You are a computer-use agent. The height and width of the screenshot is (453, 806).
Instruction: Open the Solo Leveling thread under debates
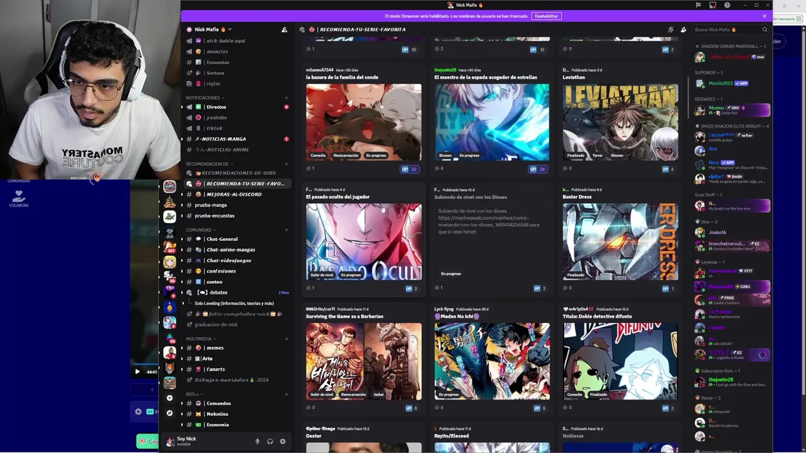[234, 303]
